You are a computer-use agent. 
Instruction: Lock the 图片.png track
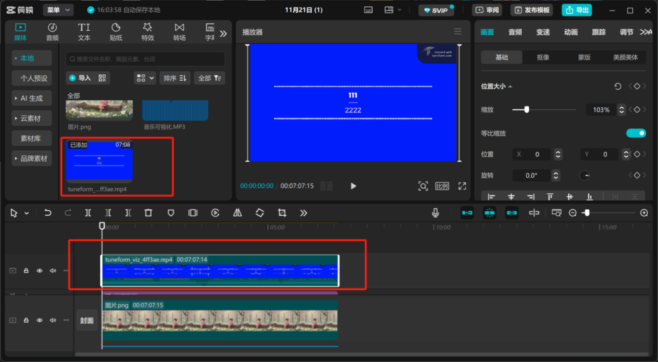26,320
